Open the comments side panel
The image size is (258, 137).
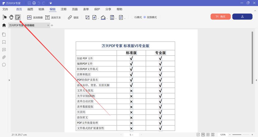(x=4, y=50)
